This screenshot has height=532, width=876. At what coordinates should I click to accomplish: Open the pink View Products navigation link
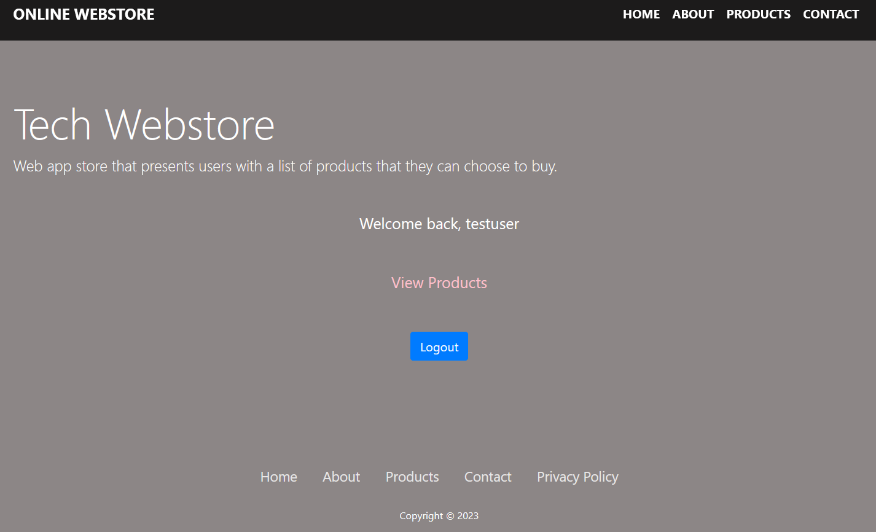click(439, 283)
